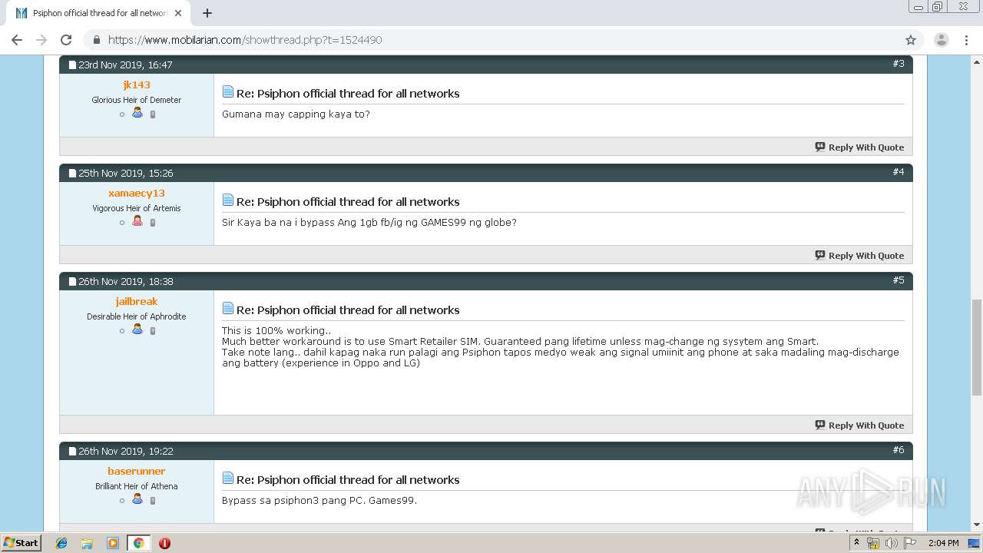Bookmark this page with the star icon
This screenshot has height=553, width=983.
[911, 40]
